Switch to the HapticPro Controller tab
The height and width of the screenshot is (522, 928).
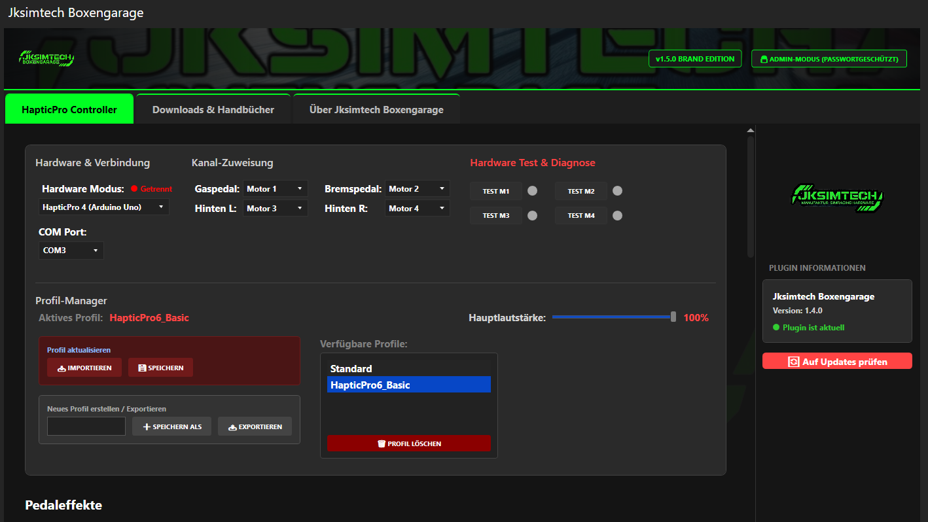click(x=69, y=109)
